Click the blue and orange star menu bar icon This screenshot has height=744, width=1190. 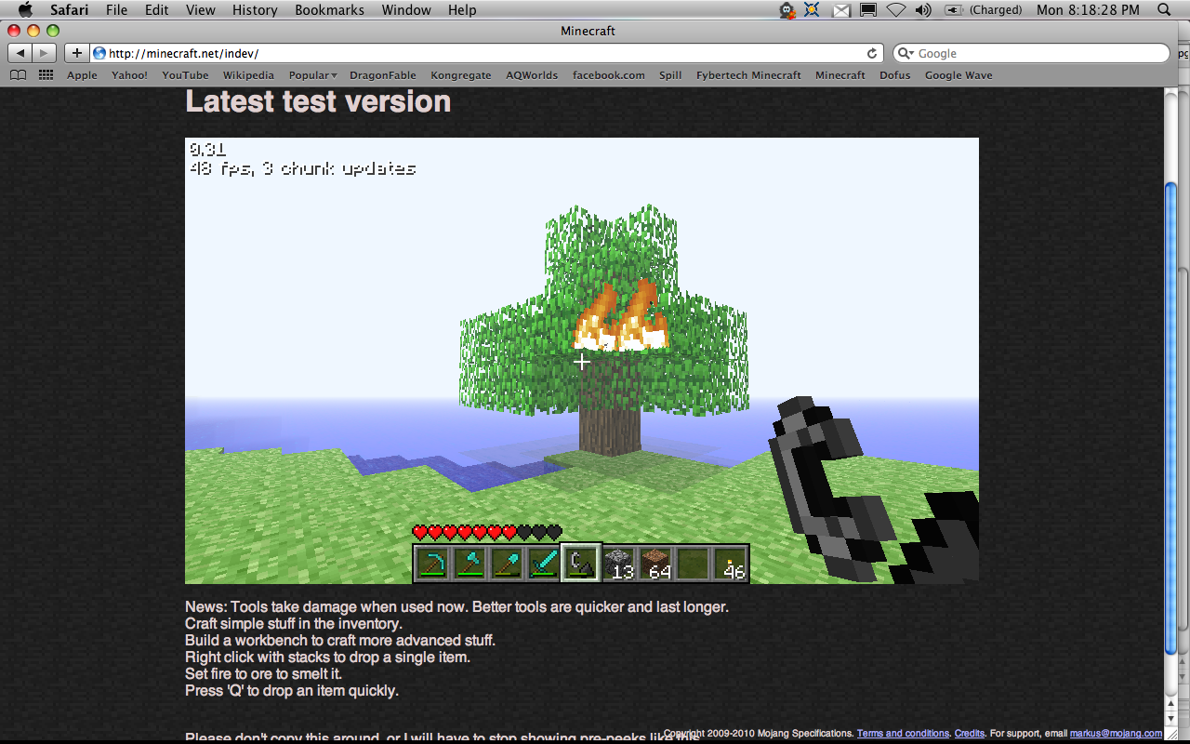coord(813,10)
